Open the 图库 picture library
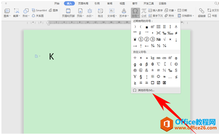This screenshot has height=134, width=219. click(7, 13)
